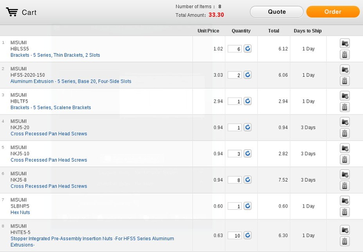The image size is (363, 252).
Task: Click the quantity box for NKJ5-8 screws
Action: pos(235,180)
